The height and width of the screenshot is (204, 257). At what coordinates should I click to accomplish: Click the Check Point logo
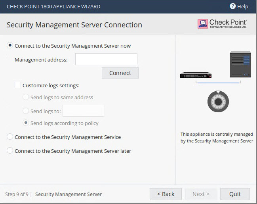coord(222,24)
